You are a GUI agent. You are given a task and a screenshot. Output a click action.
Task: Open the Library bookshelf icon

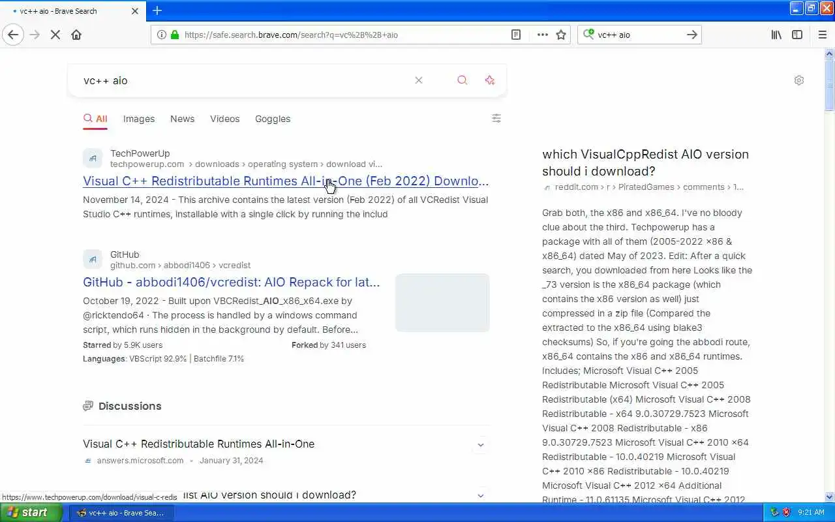pyautogui.click(x=776, y=35)
